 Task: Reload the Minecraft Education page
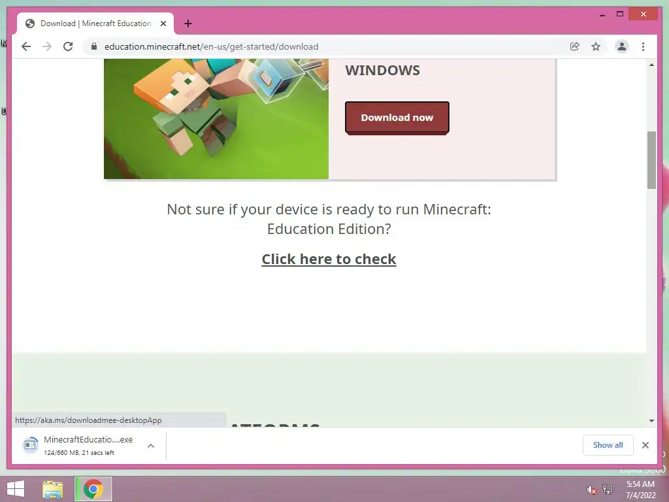click(68, 46)
